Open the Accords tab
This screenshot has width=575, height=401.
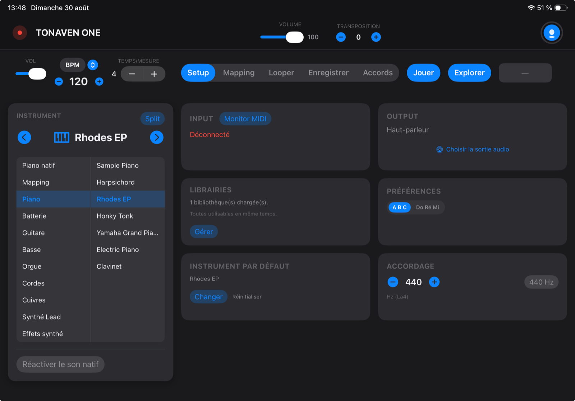(378, 73)
